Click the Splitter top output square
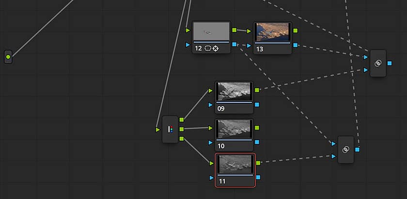 coord(182,120)
